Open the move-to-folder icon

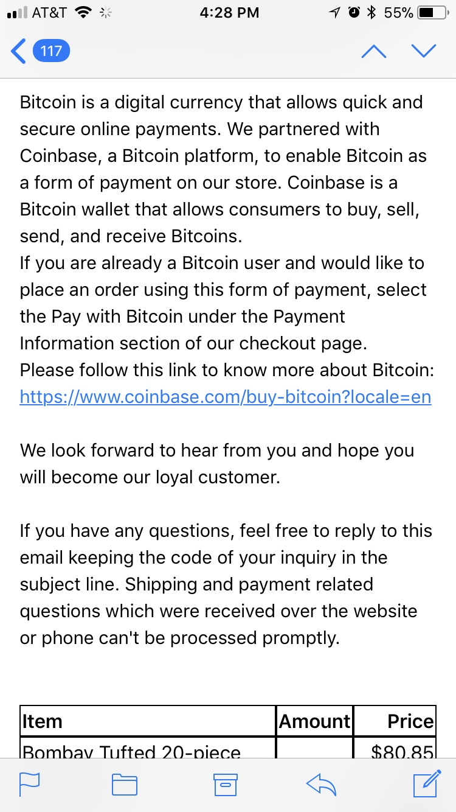pyautogui.click(x=125, y=785)
